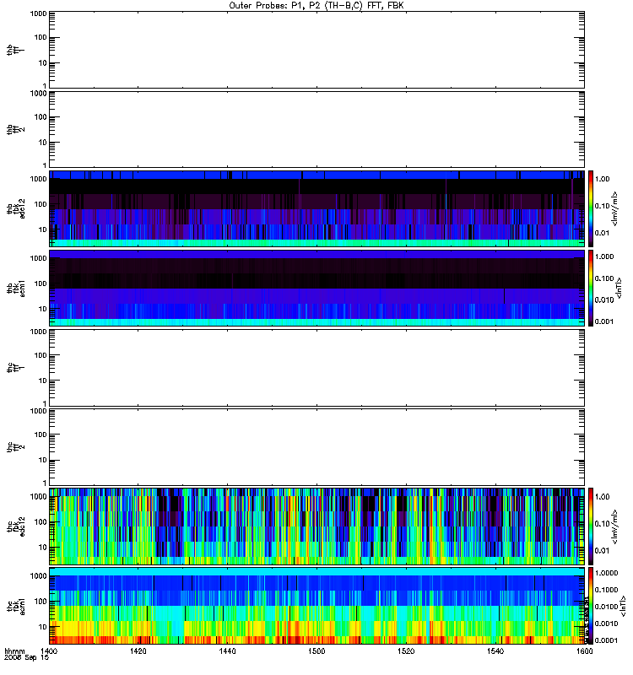The image size is (633, 675).
Task: Click inside the empty thb fff 1 panel
Action: coord(316,50)
